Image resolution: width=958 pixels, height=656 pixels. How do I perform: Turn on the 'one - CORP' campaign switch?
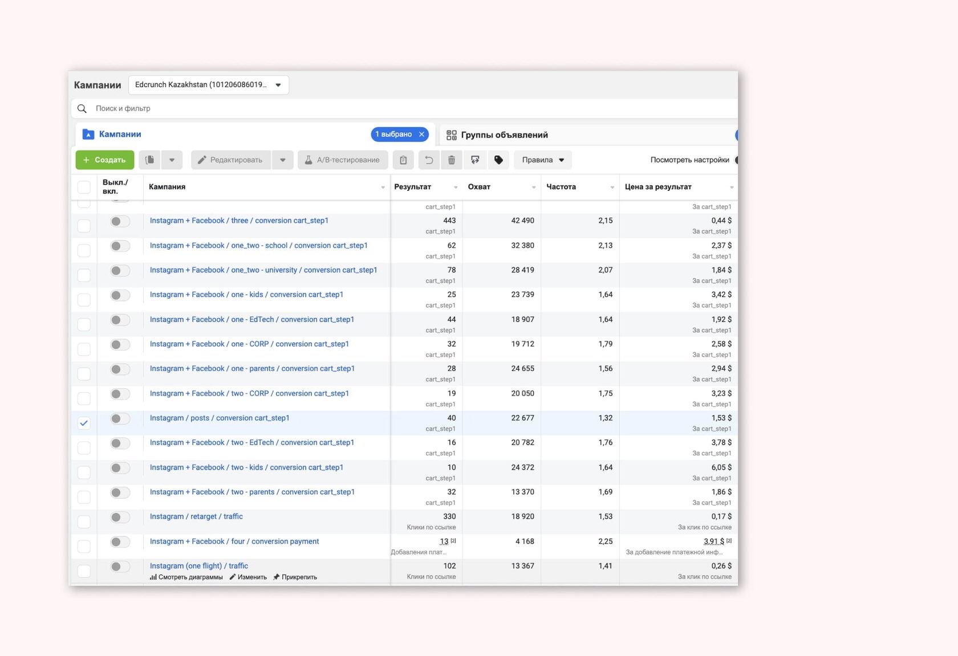point(120,345)
